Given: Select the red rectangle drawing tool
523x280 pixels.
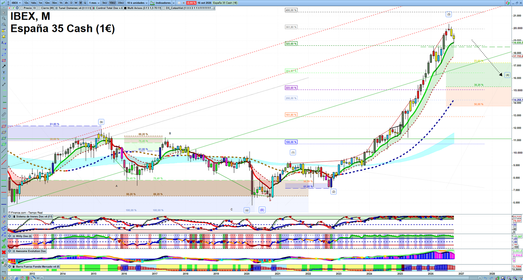Looking at the screenshot, I should (4, 60).
